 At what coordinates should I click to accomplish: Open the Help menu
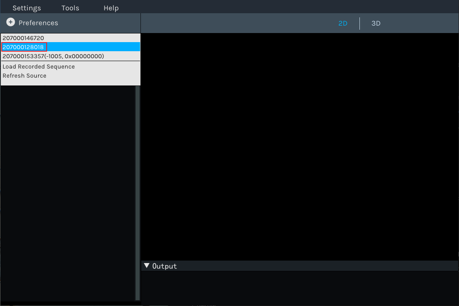point(111,8)
